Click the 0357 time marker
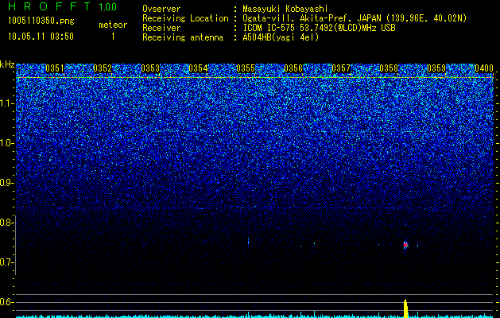This screenshot has width=500, height=318. click(341, 68)
